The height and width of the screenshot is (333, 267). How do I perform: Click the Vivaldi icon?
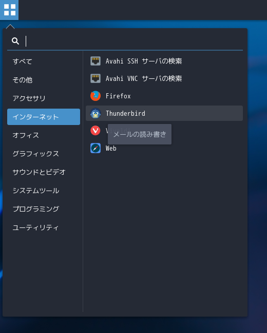click(96, 131)
